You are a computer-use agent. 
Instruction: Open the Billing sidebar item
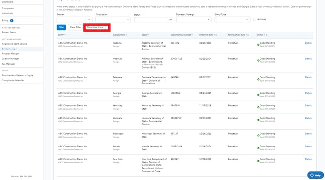(5, 21)
